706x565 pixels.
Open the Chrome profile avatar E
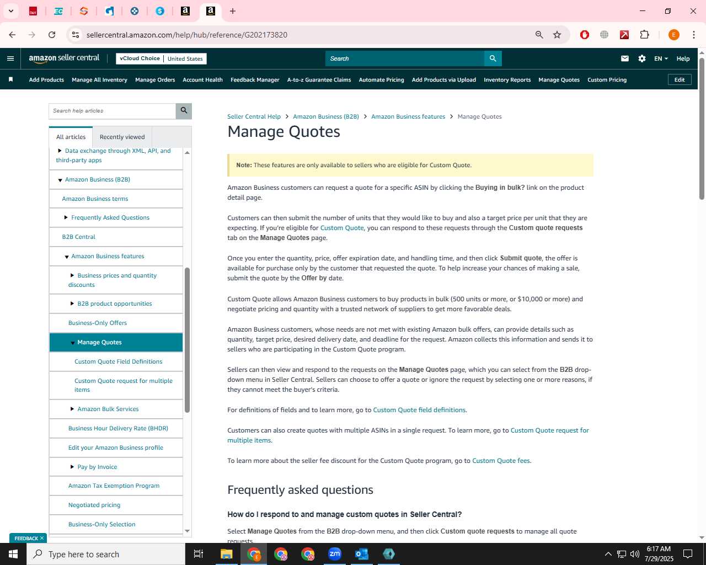tap(673, 35)
